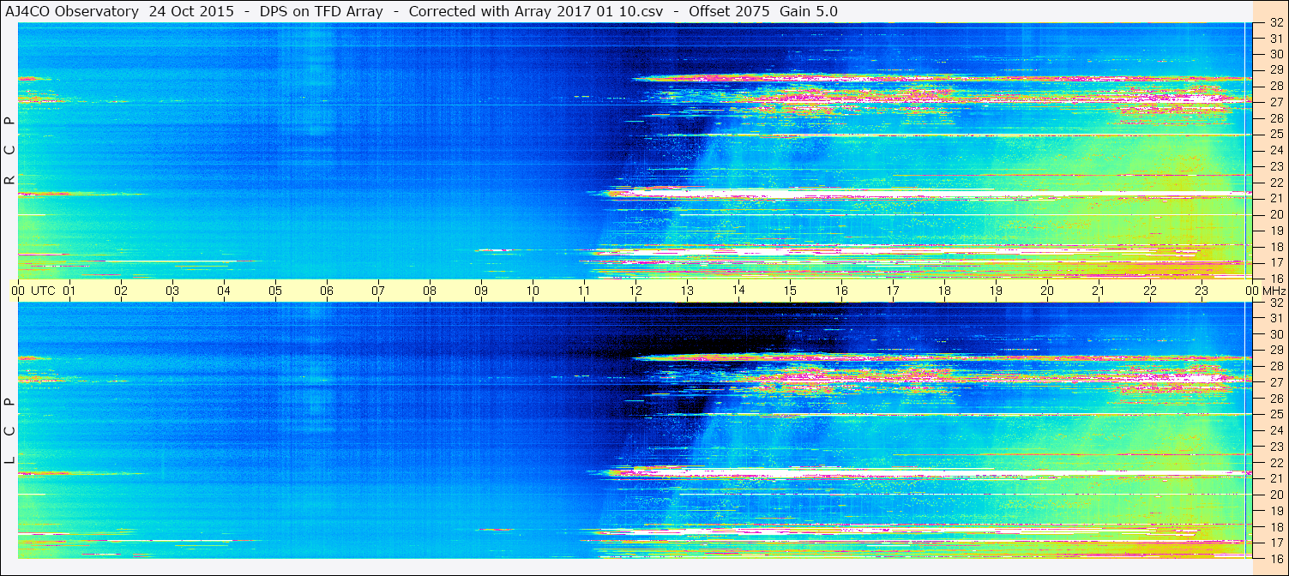This screenshot has height=576, width=1289.
Task: Click the 'Gain 5.0' value
Action: tap(809, 11)
